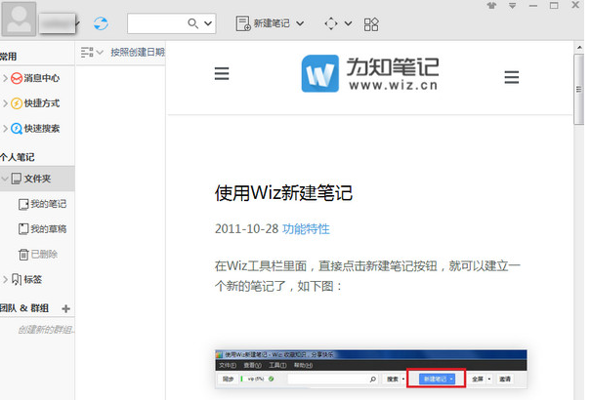The image size is (591, 400).
Task: Open the 新建笔记 dropdown arrow
Action: point(300,23)
